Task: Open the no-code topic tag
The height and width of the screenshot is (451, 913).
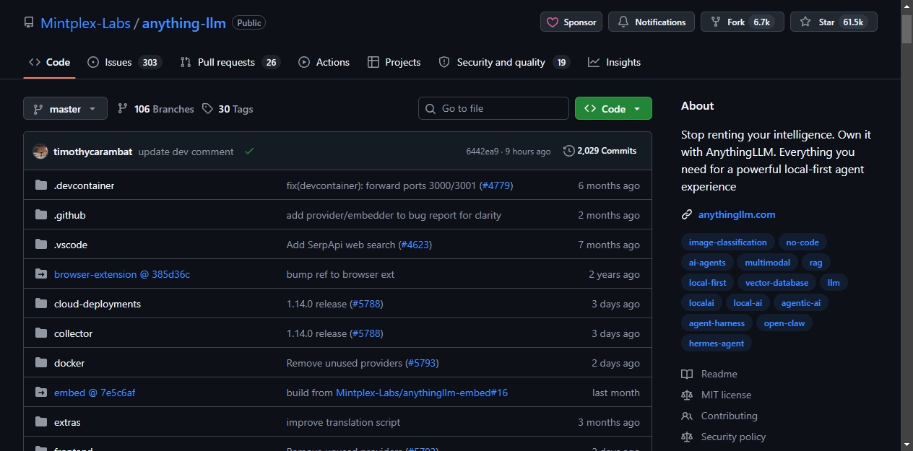Action: pyautogui.click(x=803, y=242)
